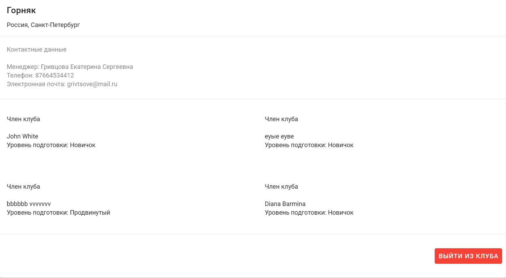Click Член клуба label above Diana Barmina
The height and width of the screenshot is (278, 506).
(281, 187)
